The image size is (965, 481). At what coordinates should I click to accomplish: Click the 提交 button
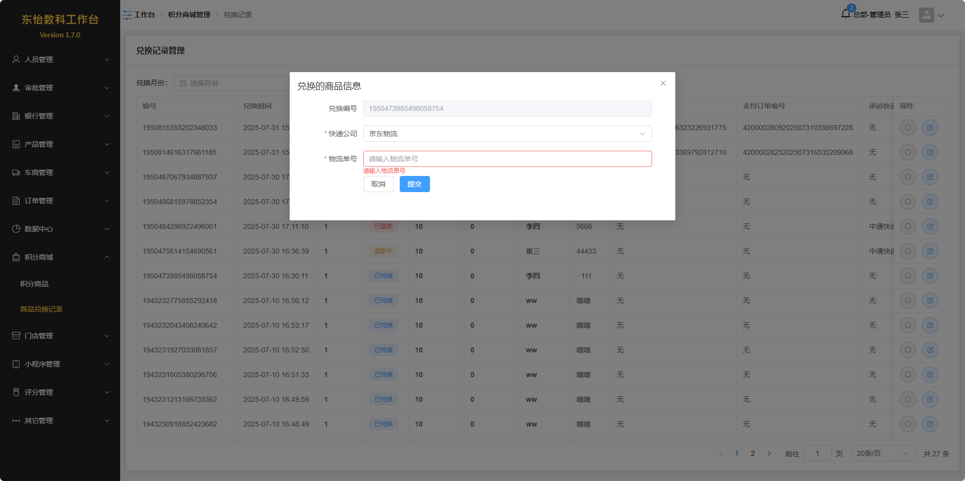tap(414, 184)
